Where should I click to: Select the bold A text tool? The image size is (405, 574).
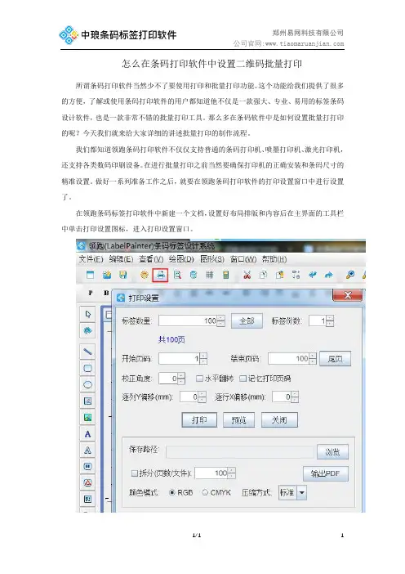tap(87, 434)
